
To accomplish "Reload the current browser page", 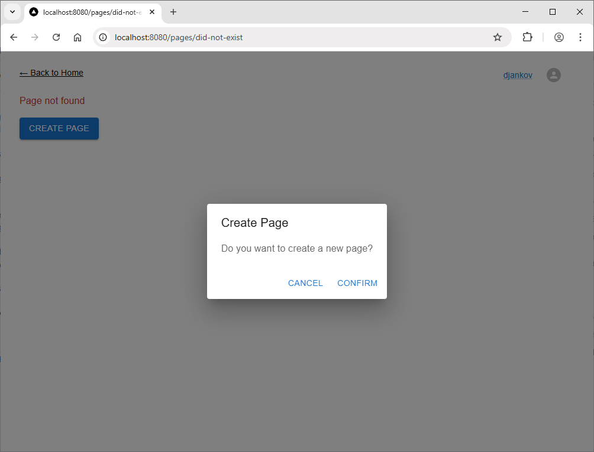I will [56, 37].
